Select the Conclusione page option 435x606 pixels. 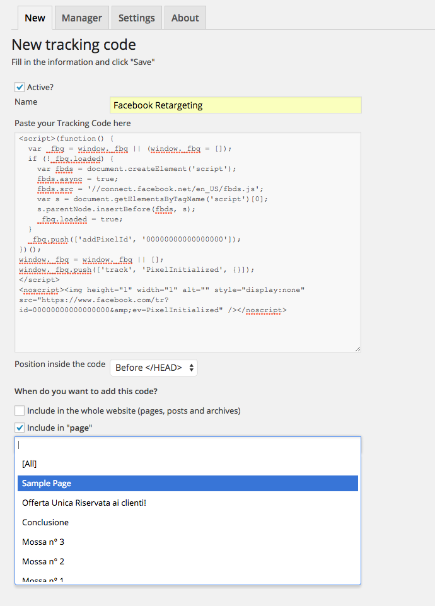tap(188, 523)
